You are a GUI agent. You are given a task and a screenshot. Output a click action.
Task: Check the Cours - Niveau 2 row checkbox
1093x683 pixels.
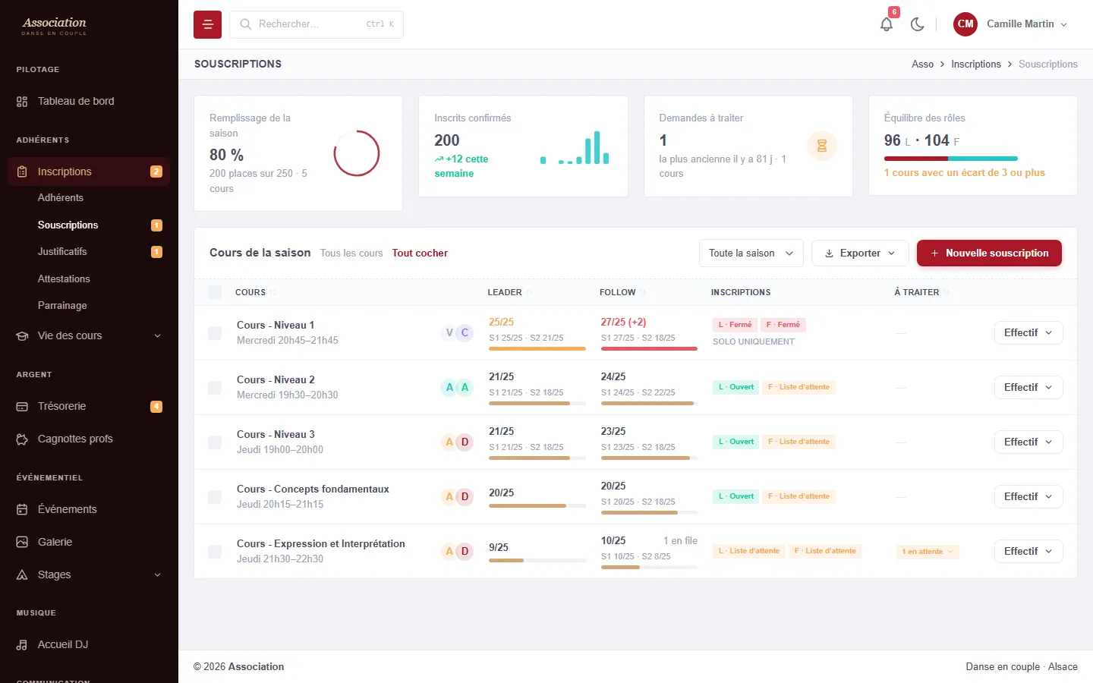(215, 388)
